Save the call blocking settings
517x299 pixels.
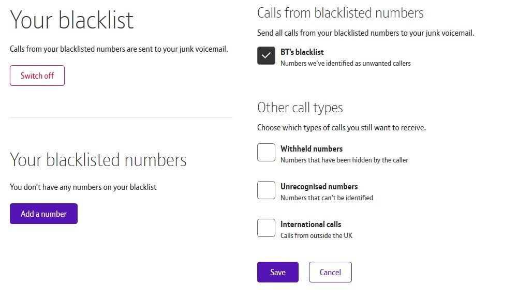tap(278, 272)
